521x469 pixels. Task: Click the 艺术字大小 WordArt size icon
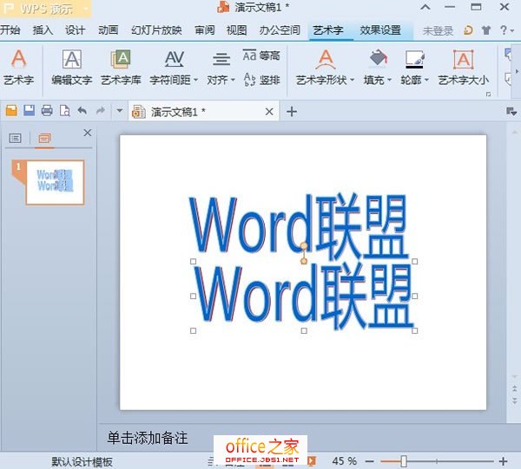(463, 68)
